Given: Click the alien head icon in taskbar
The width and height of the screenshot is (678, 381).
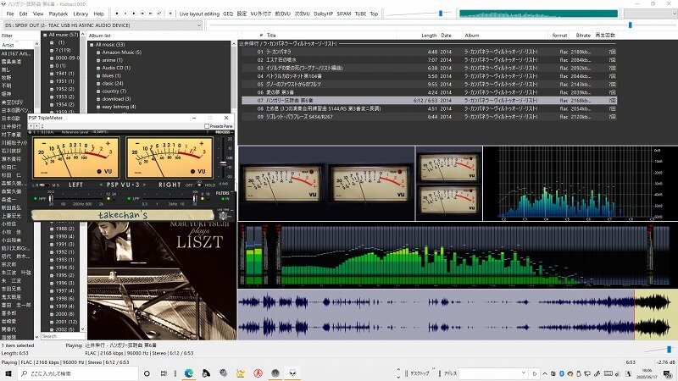Looking at the screenshot, I should click(x=292, y=373).
